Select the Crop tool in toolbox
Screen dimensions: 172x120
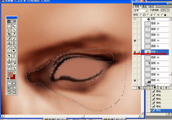(9, 34)
